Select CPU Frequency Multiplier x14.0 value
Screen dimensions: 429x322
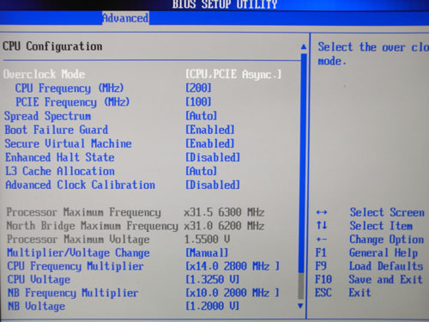coord(233,266)
